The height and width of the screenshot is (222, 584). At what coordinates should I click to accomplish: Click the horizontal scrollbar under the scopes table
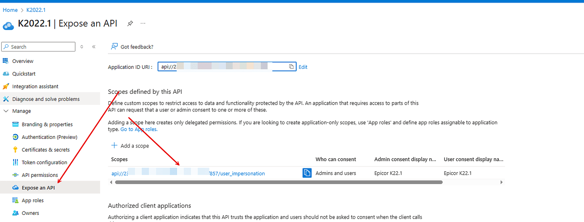(x=278, y=182)
